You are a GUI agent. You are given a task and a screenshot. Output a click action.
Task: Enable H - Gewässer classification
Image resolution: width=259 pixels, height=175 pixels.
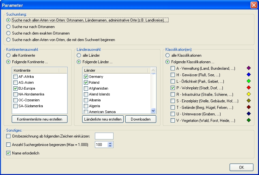tap(173, 75)
